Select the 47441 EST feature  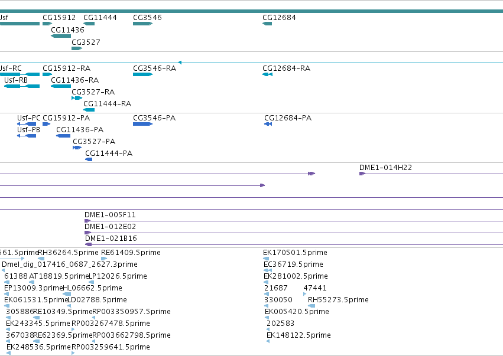click(x=305, y=294)
